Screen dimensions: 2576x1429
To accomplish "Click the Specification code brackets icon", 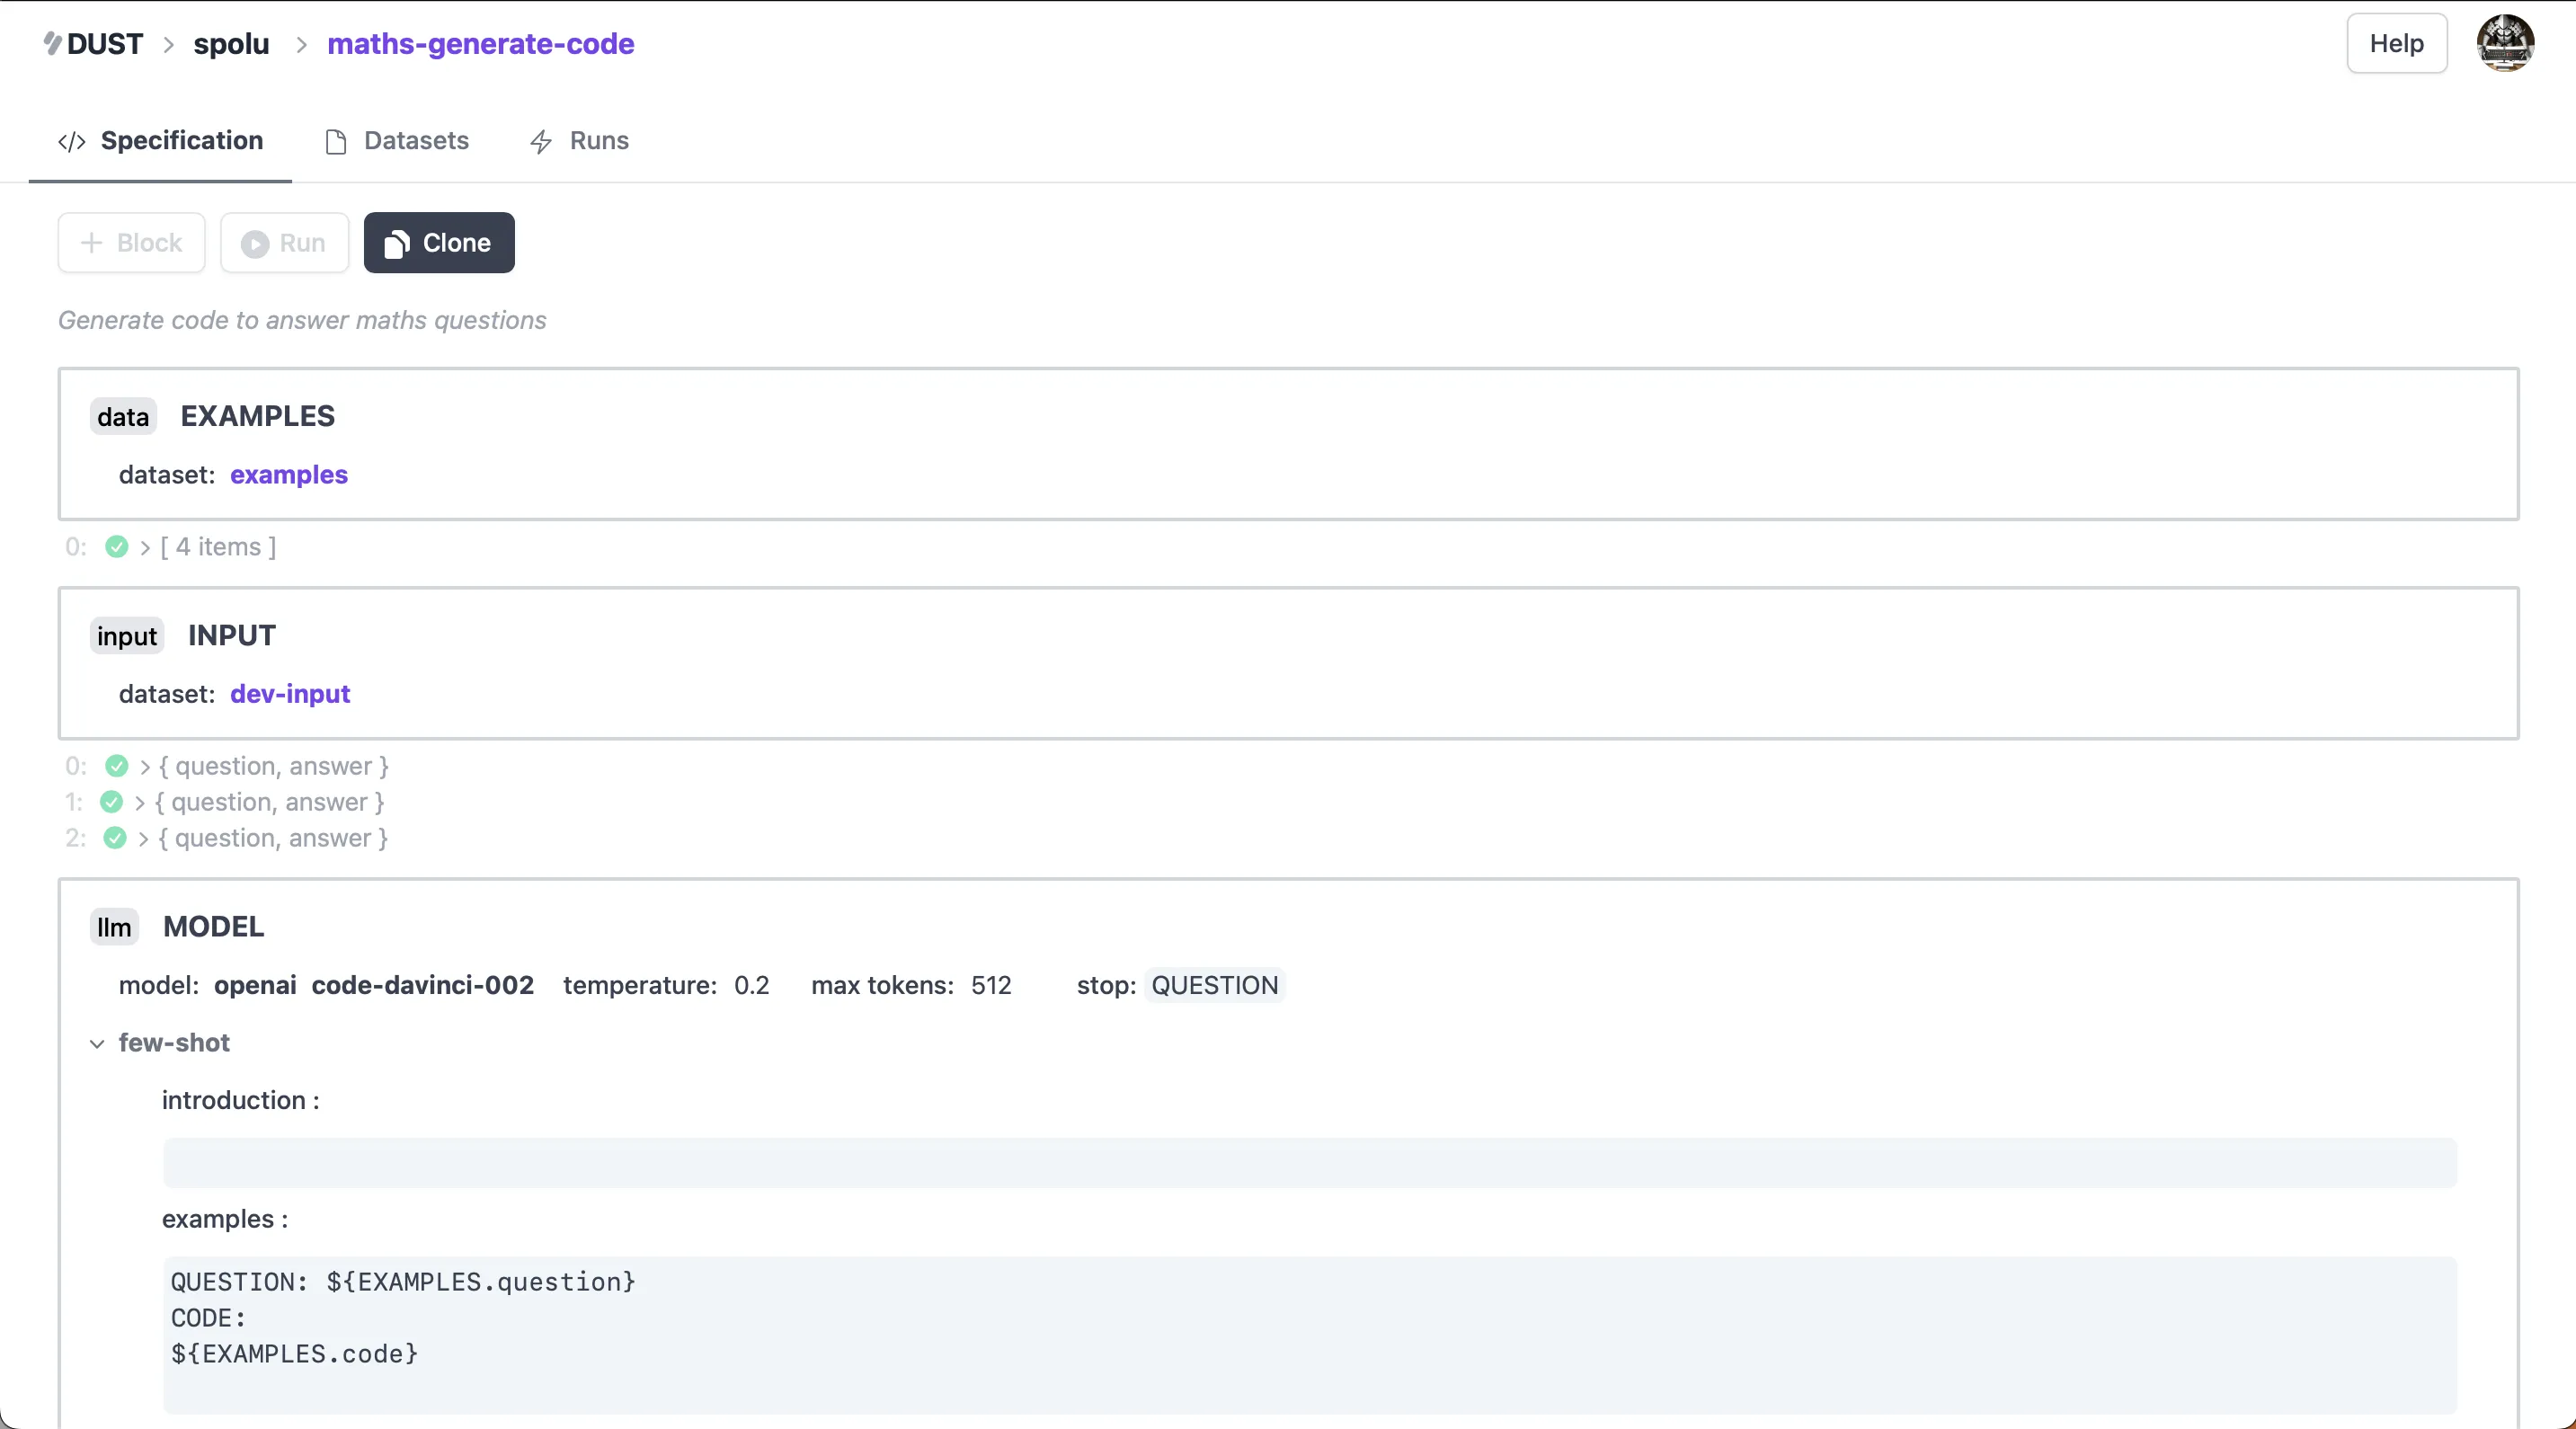I will (72, 142).
